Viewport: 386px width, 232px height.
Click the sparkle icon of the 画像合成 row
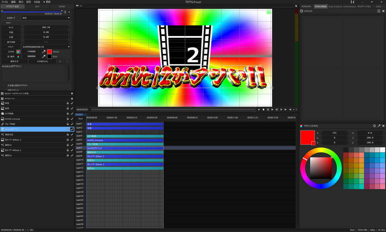[x=3, y=134]
